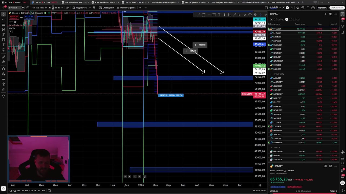This screenshot has height=194, width=346.
Task: Select the rectangle drawing tool in floating toolbar
Action: [214, 15]
